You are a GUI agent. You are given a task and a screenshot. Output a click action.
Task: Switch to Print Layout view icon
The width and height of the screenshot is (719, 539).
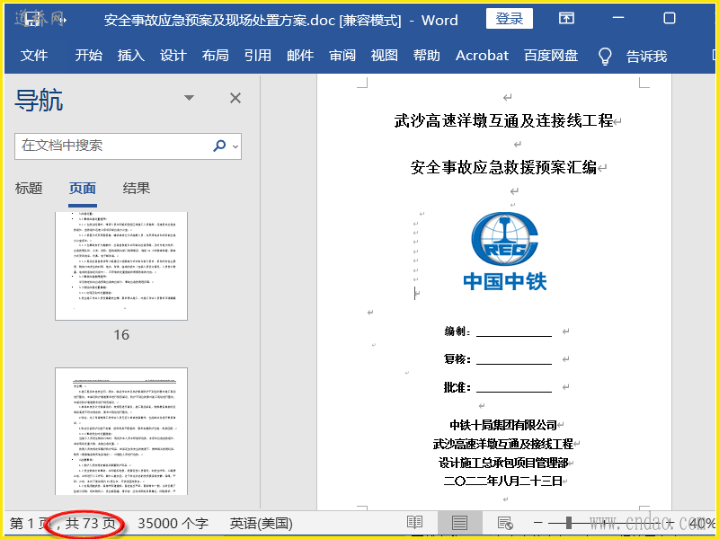pyautogui.click(x=459, y=523)
